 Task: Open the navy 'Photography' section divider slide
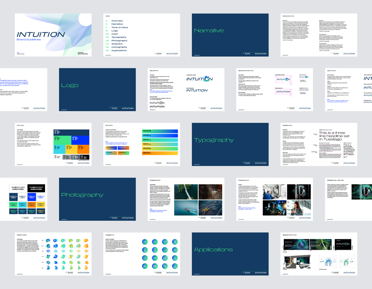(97, 199)
